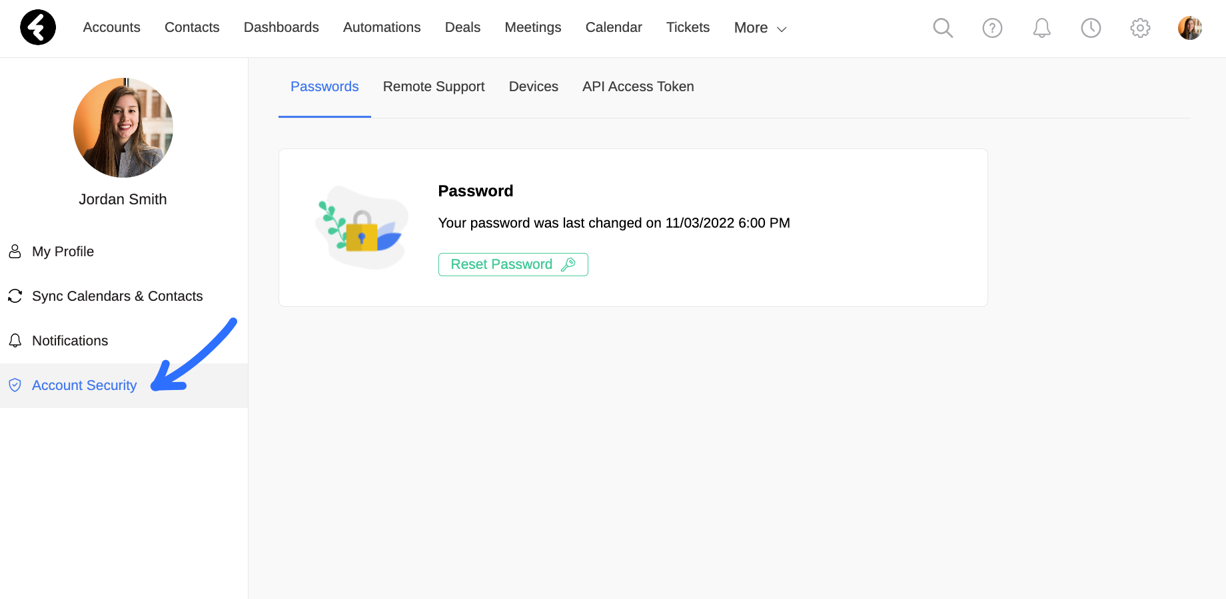Switch to the Remote Support tab
The image size is (1226, 599).
[x=434, y=87]
